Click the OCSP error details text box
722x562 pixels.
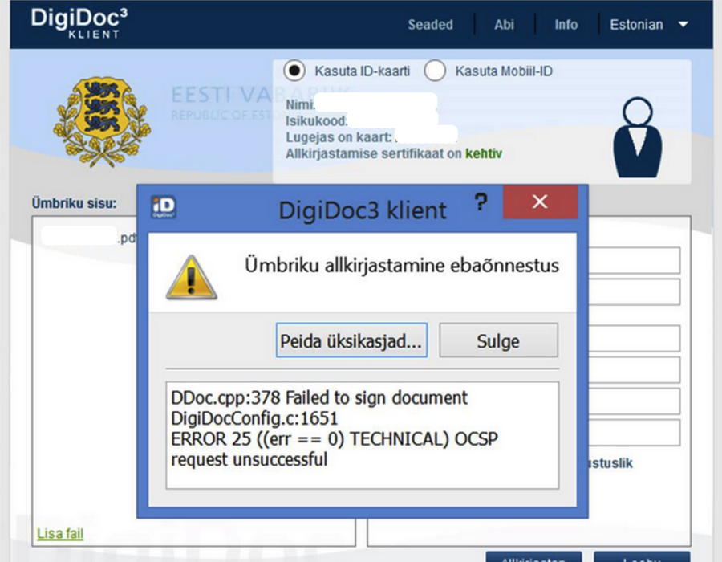(x=363, y=435)
